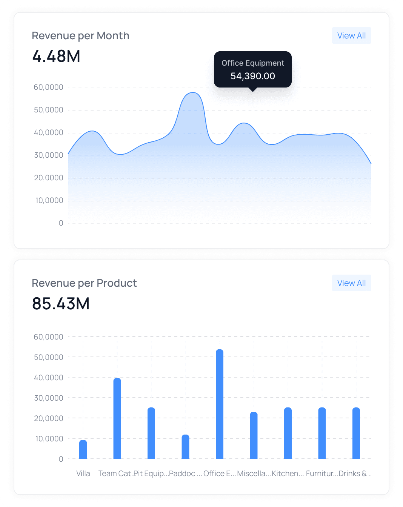Click the 85.43M product revenue total
403x507 pixels.
pyautogui.click(x=61, y=303)
